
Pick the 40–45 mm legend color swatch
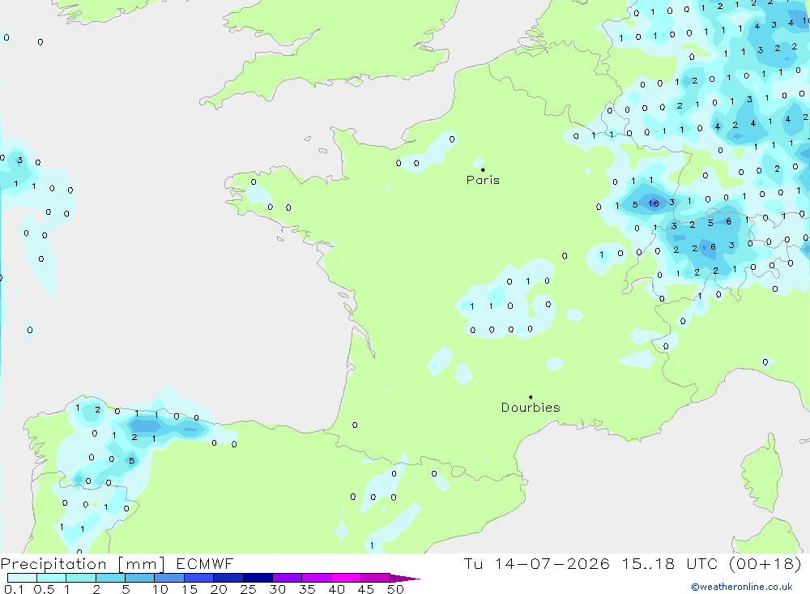[x=346, y=578]
